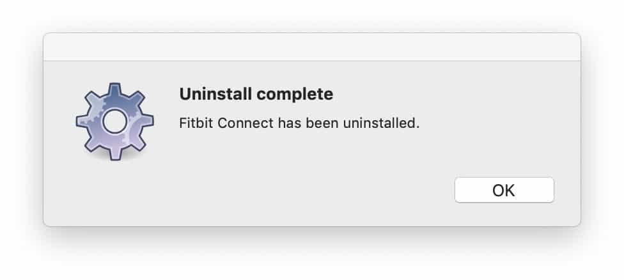Click the words "has been" in the message

[x=308, y=123]
